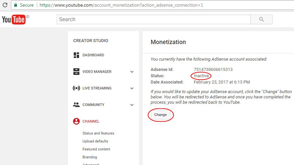Click the Status: label
Viewport: 294px width, 165px height.
[157, 76]
